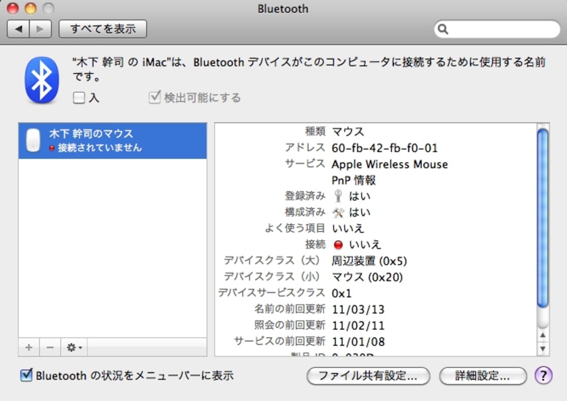
Task: Open 詳細設定... button
Action: click(483, 376)
